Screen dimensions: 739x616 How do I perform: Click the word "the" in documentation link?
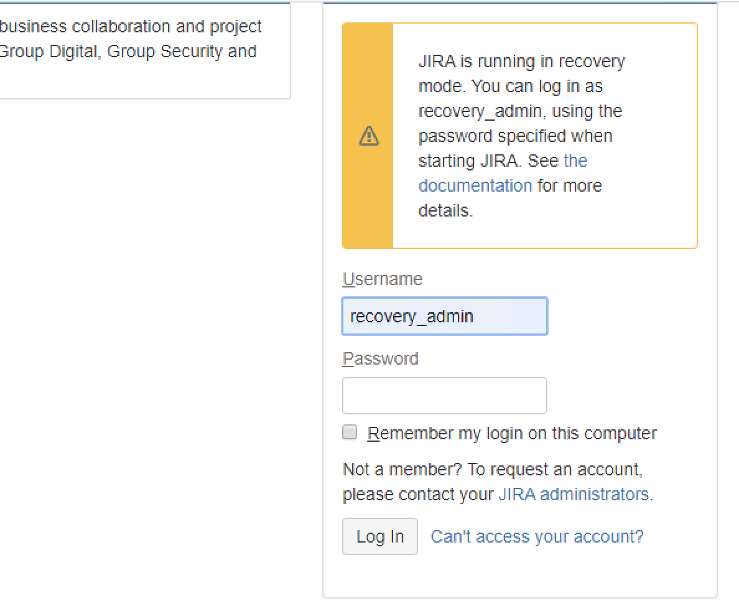tap(575, 161)
